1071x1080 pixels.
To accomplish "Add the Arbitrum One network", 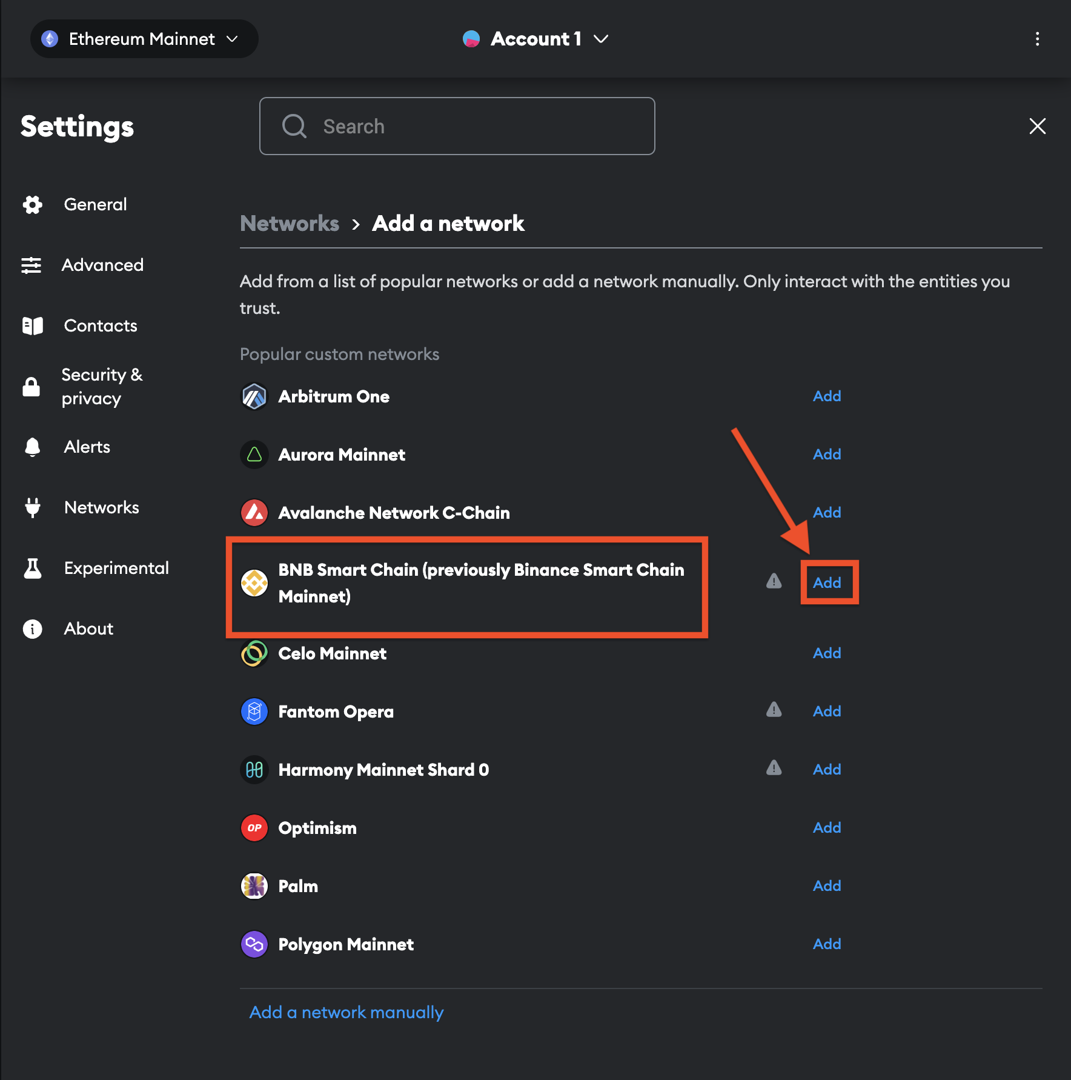I will [827, 396].
